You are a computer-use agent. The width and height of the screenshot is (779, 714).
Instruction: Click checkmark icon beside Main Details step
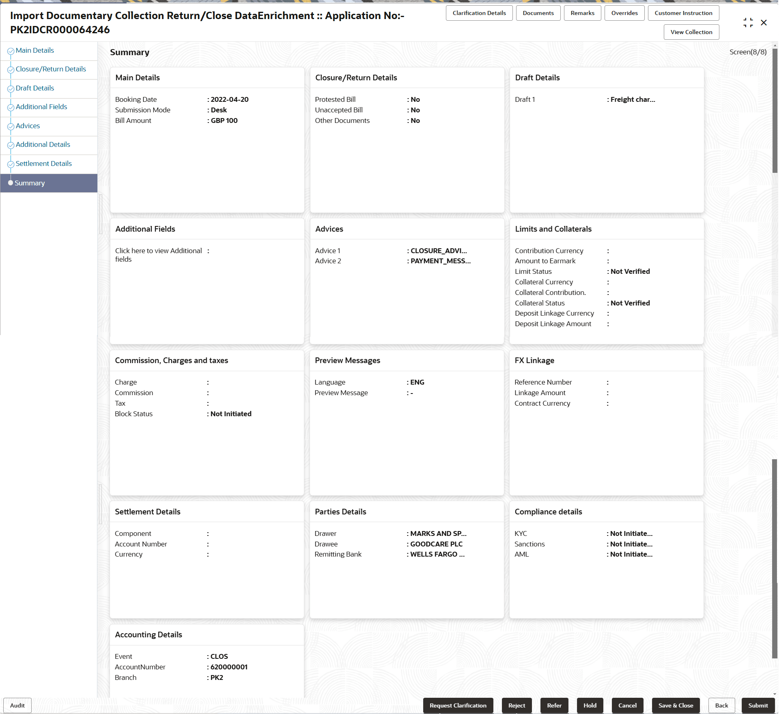(x=11, y=51)
